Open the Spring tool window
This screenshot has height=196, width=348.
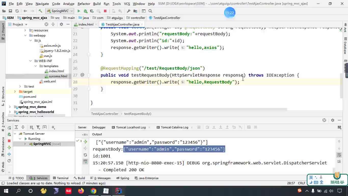tap(123, 178)
